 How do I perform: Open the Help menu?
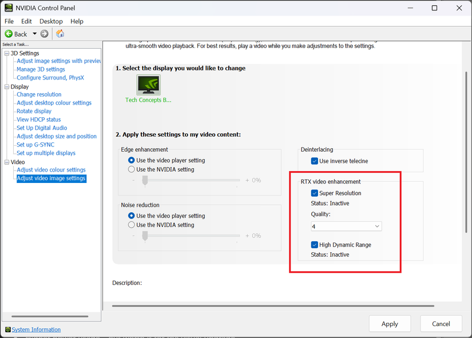(x=77, y=21)
